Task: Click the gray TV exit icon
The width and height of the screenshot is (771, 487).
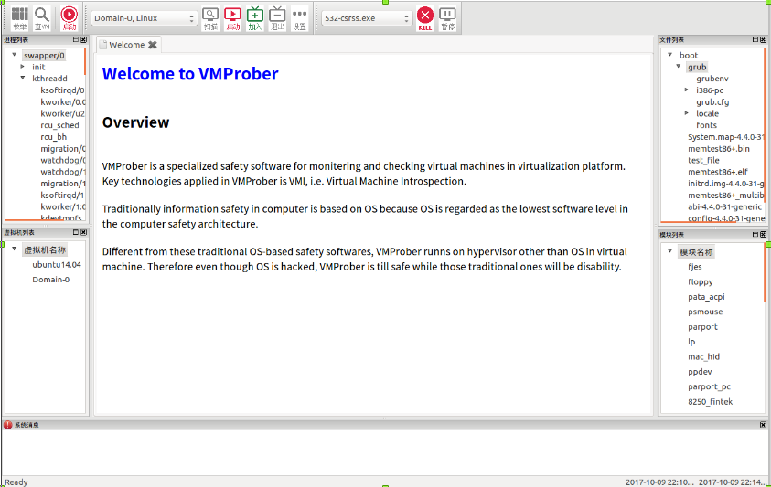Action: point(277,17)
